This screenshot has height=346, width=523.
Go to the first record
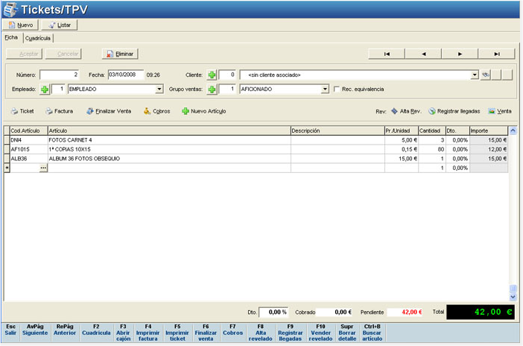coord(387,54)
